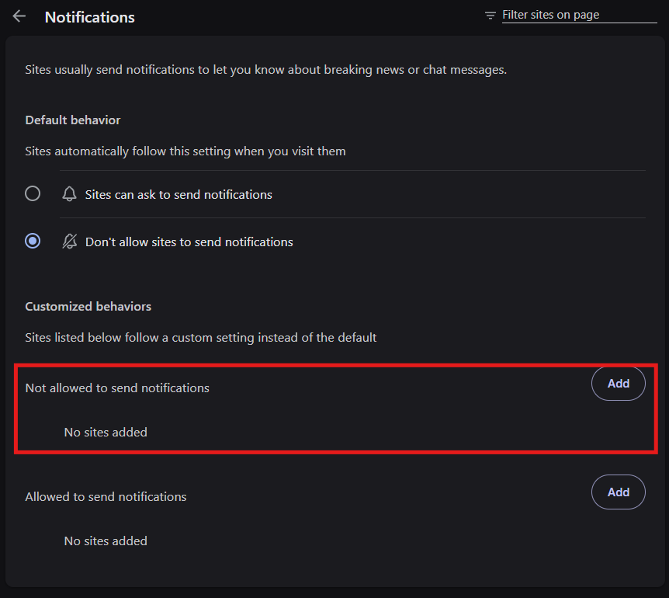Image resolution: width=669 pixels, height=598 pixels.
Task: Select 'Don't allow sites to send notifications' radio
Action: pos(33,242)
